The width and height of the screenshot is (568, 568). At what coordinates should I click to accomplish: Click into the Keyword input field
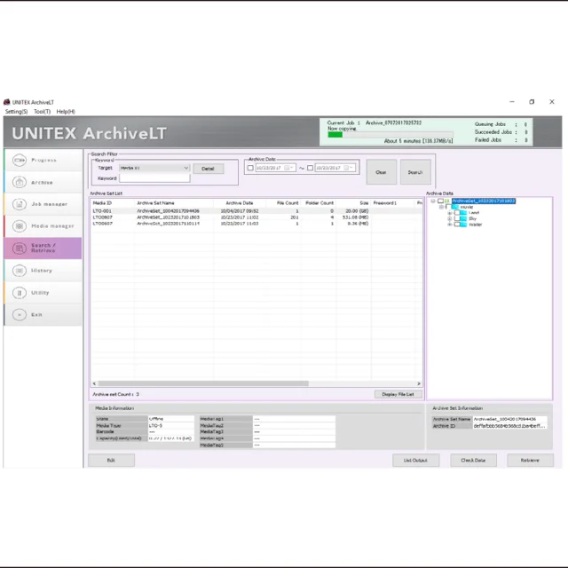click(x=154, y=178)
